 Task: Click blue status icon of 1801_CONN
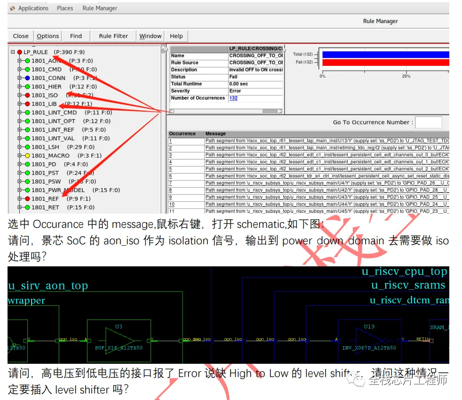tap(27, 78)
